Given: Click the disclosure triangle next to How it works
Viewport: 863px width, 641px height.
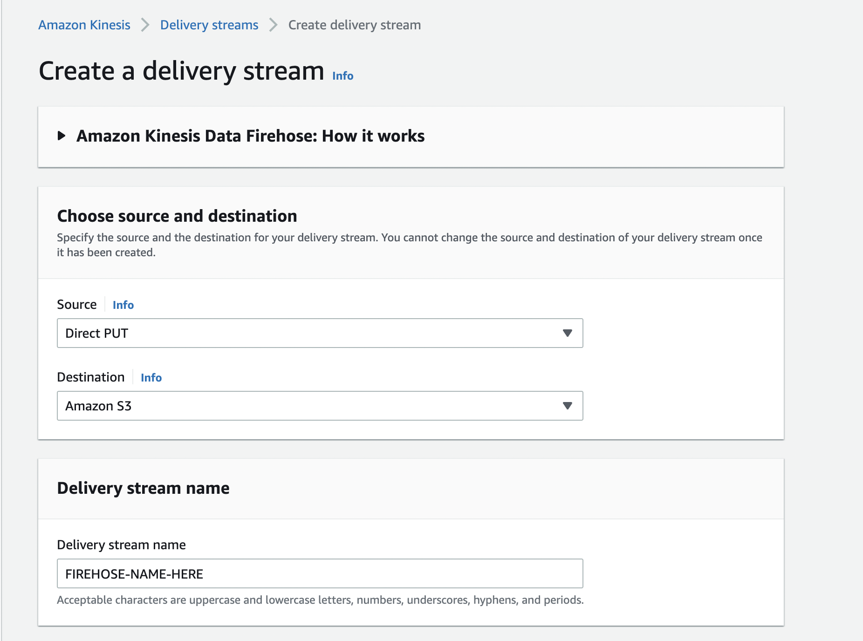Looking at the screenshot, I should (x=61, y=136).
